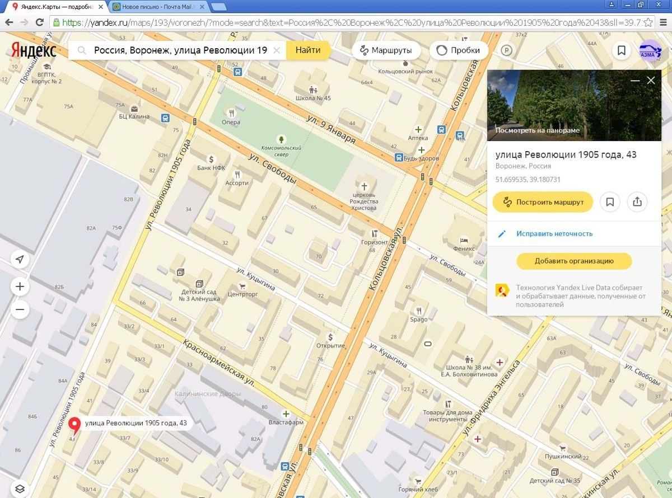
Task: Click browser address bar URL
Action: 351,22
